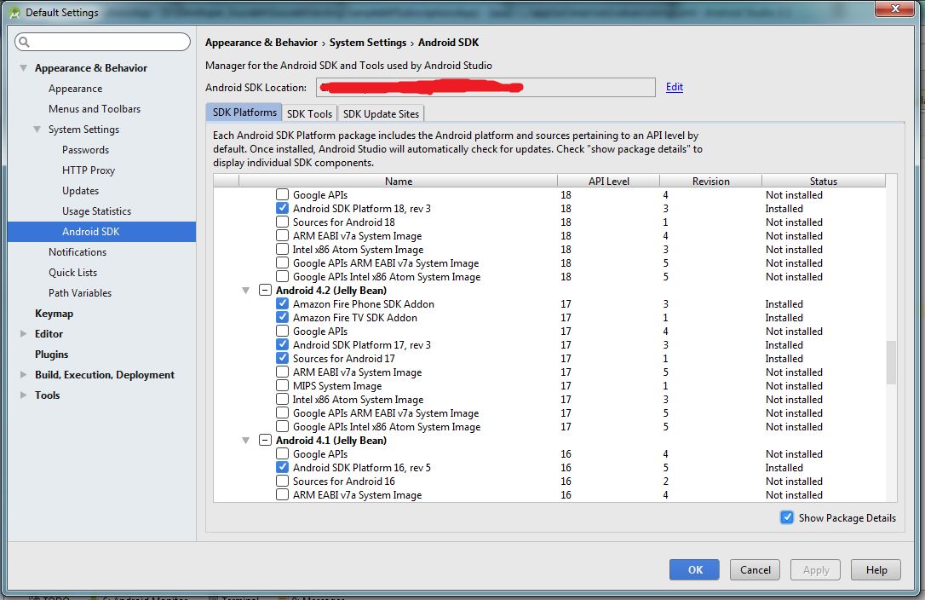
Task: Check Google APIs Intel x86 Atom System Image API 17
Action: (283, 426)
